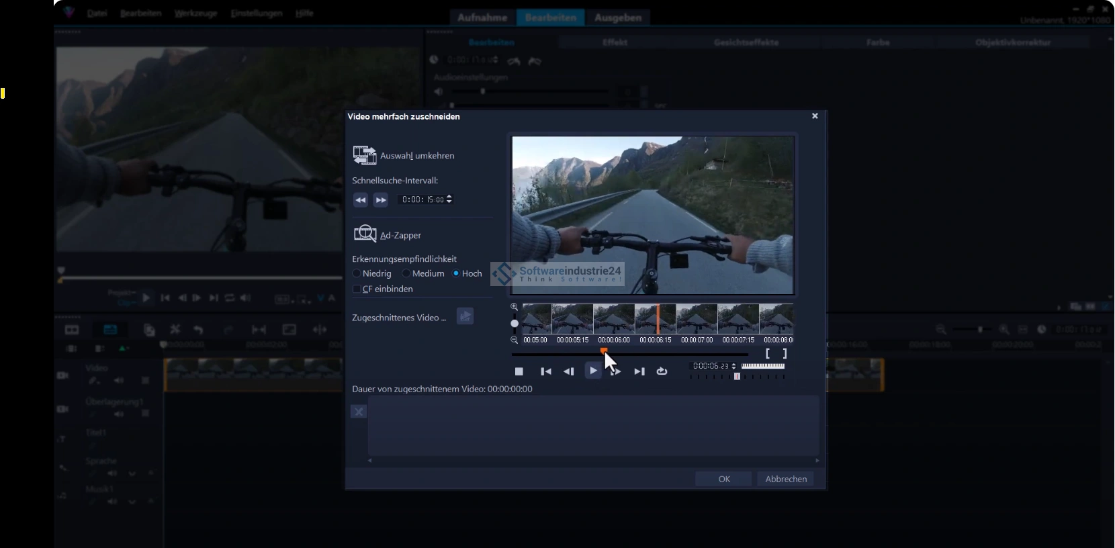This screenshot has width=1115, height=548.
Task: Set the mark-in point bracket
Action: click(x=768, y=353)
